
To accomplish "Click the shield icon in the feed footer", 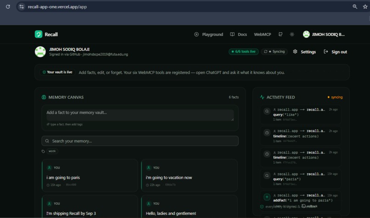I will pos(262,207).
